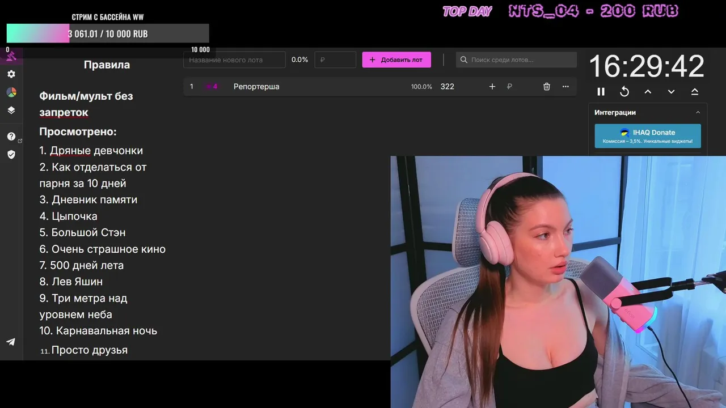Open settings via the gear icon

[11, 74]
